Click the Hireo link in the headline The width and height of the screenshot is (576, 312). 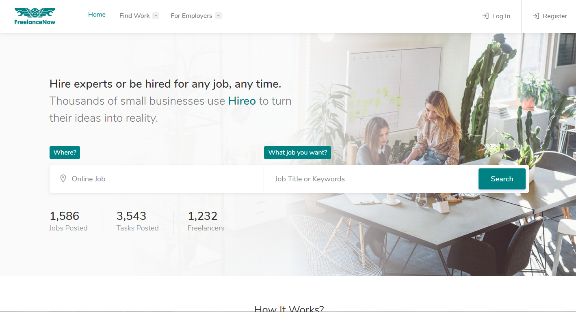(x=242, y=101)
